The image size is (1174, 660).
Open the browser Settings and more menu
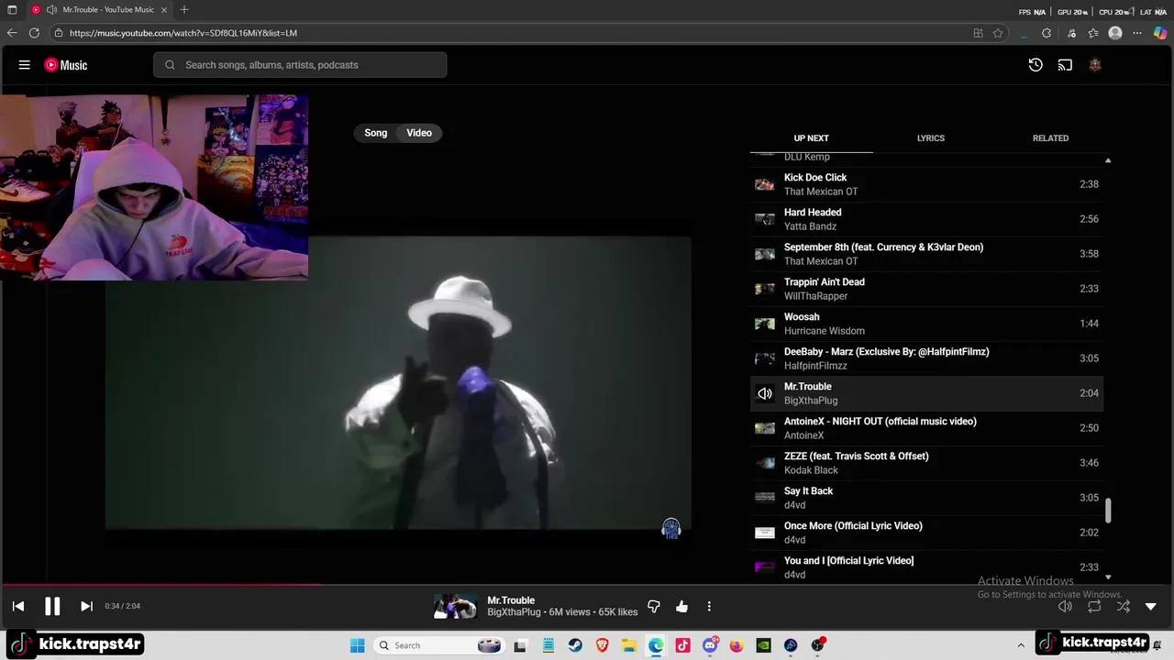click(1137, 33)
